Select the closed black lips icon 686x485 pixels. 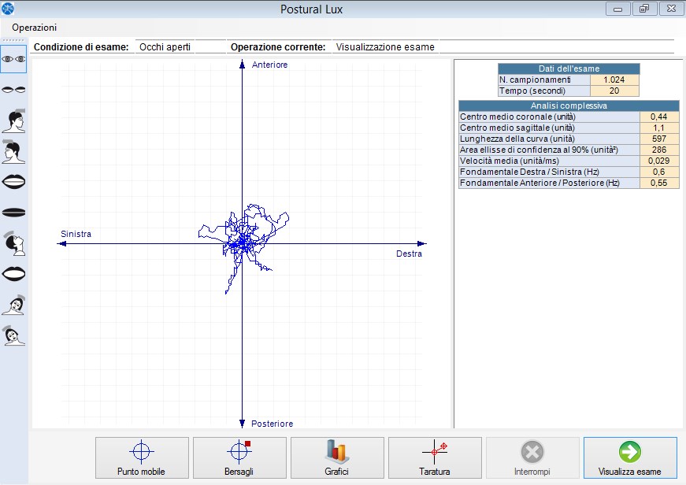(13, 213)
